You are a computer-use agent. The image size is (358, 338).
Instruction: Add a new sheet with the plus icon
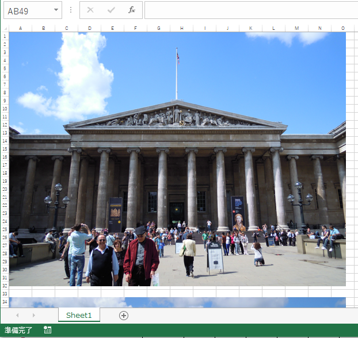pyautogui.click(x=124, y=315)
